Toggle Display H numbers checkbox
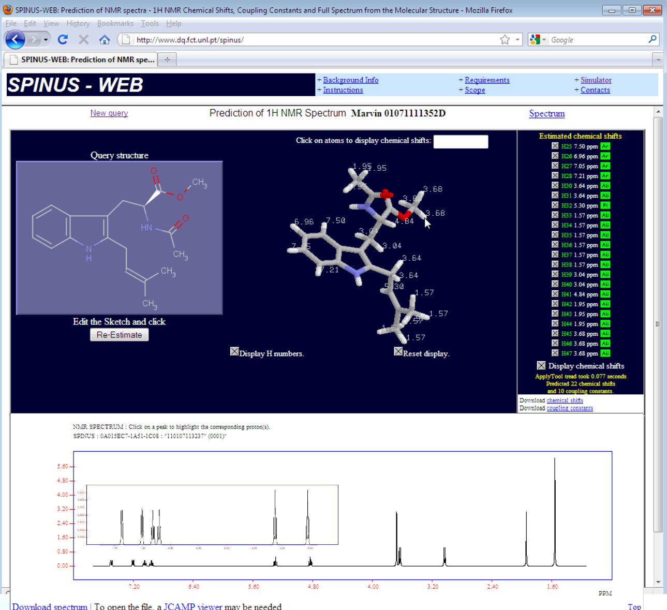Viewport: 667px width, 610px height. (234, 352)
